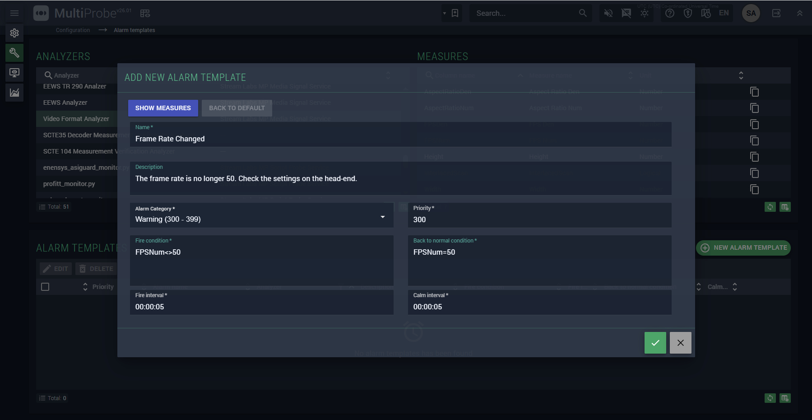Confirm the new alarm template with green checkmark
Screen dimensions: 812x420
(x=655, y=343)
